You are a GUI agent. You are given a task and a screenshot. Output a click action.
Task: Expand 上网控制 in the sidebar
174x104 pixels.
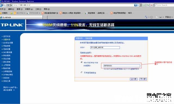point(7,65)
